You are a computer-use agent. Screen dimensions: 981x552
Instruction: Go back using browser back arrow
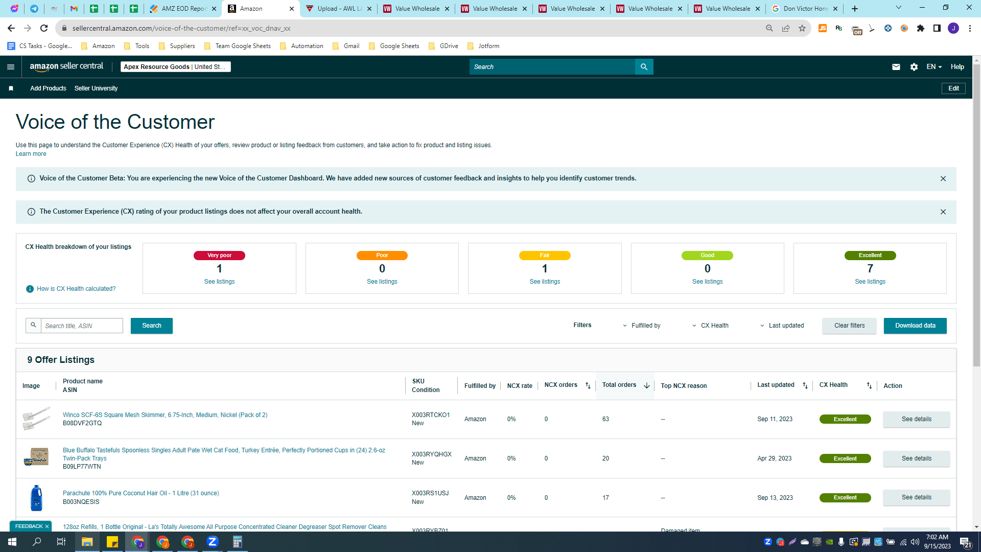[x=11, y=28]
